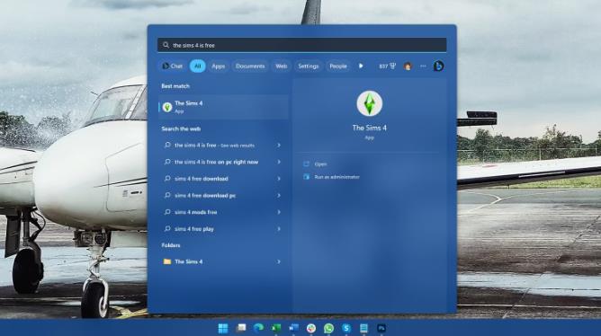The width and height of the screenshot is (601, 336).
Task: Open Notepad from taskbar
Action: (363, 328)
